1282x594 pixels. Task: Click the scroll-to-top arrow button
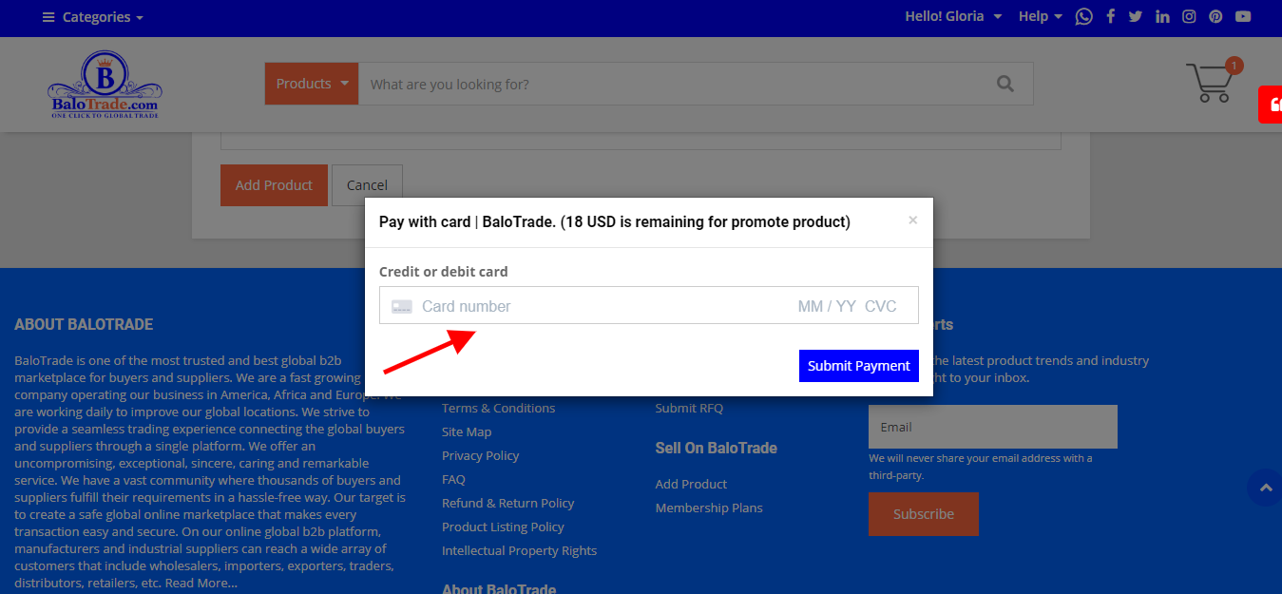pos(1265,488)
